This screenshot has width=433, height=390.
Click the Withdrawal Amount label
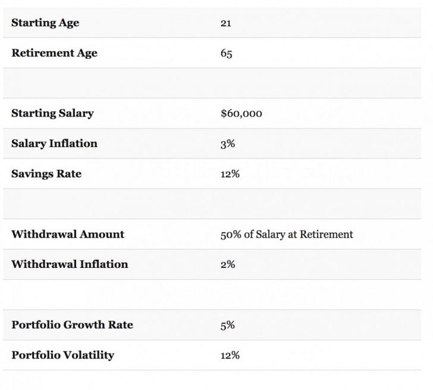pos(68,234)
